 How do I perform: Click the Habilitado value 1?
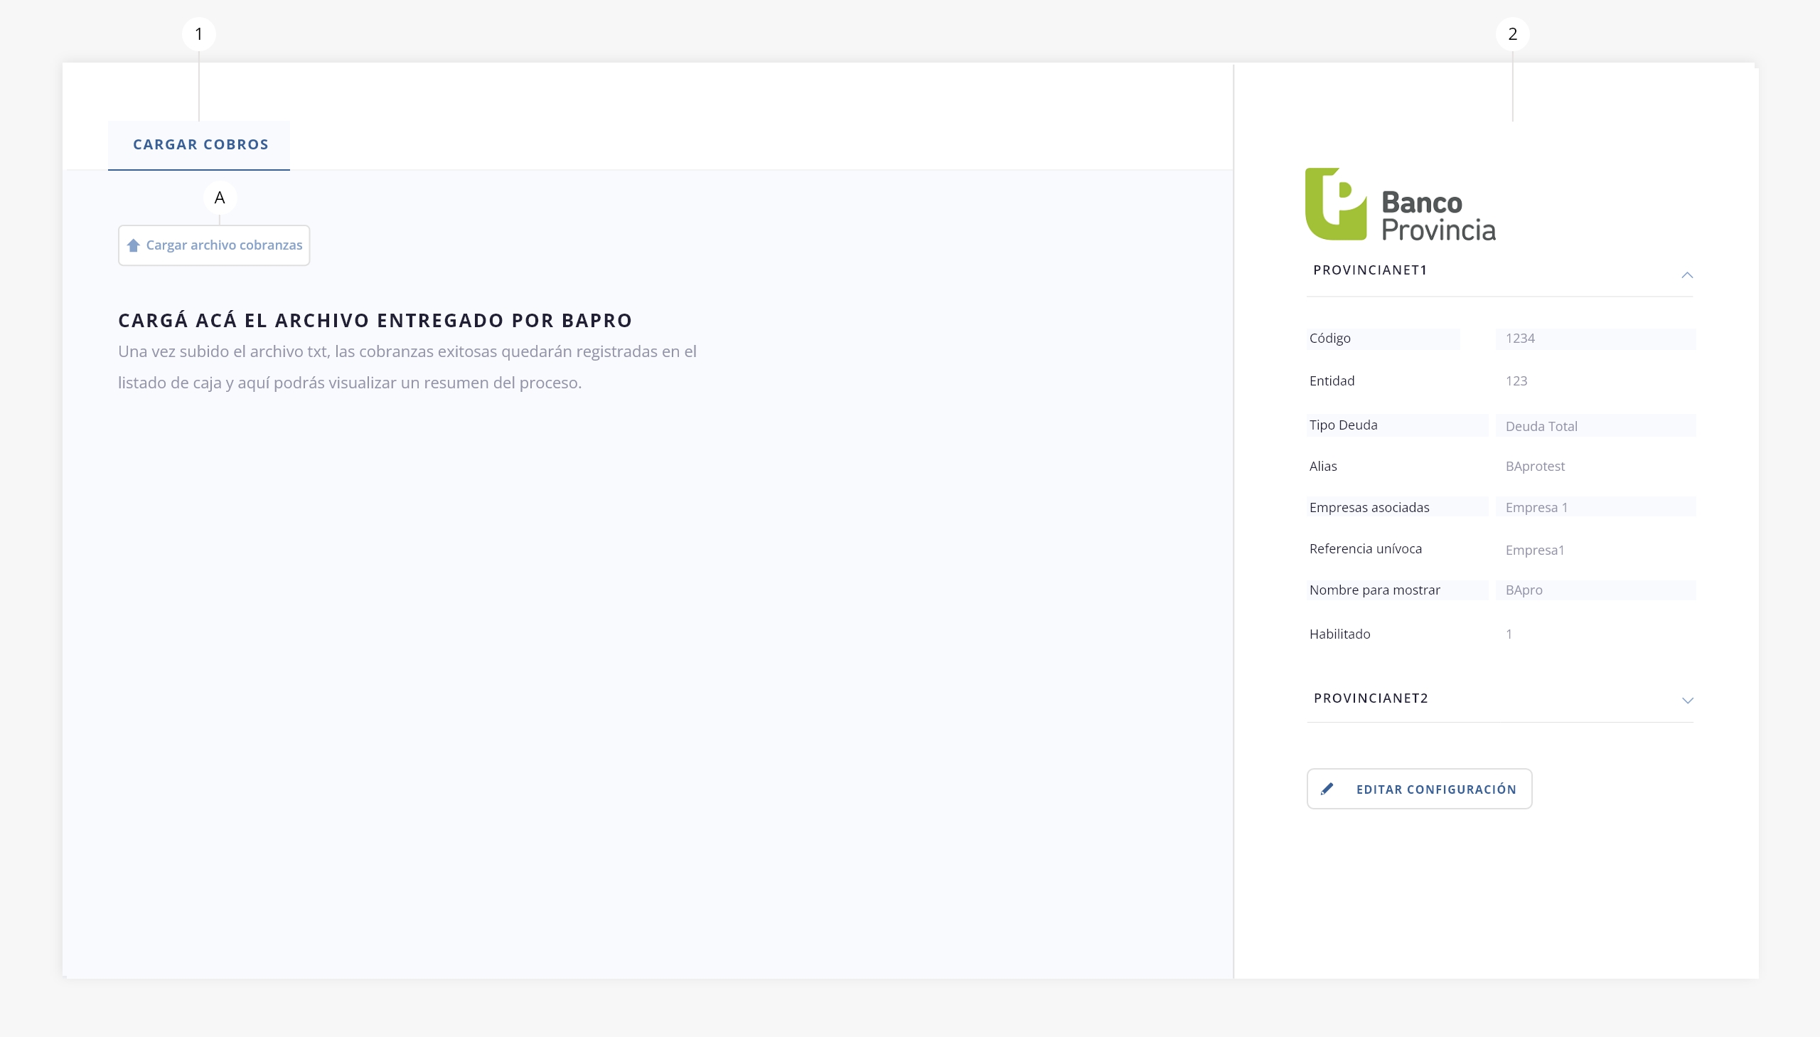point(1508,634)
